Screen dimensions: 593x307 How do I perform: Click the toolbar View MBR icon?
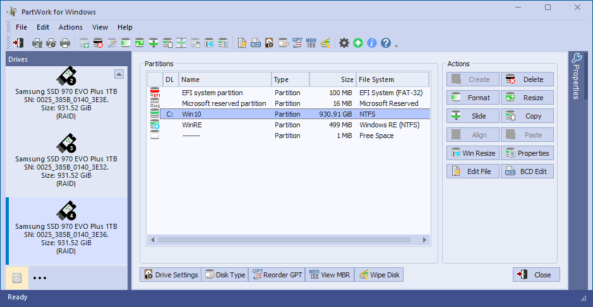click(x=311, y=43)
